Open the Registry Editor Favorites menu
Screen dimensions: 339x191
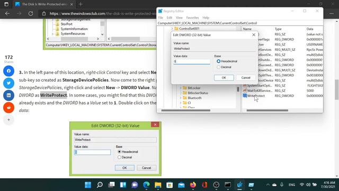192,18
